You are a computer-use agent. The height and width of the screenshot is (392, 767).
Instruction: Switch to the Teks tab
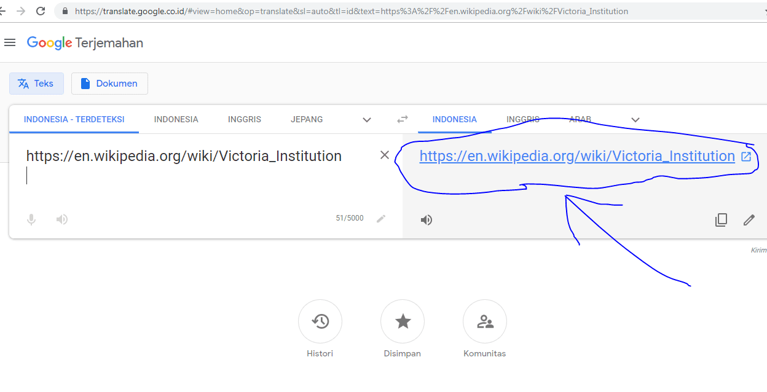(x=36, y=83)
